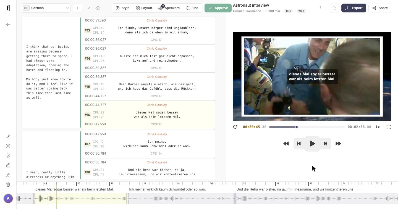Edit text 'Und die Reha war bisher, na ja'
Viewport: 398px width, 209px height.
(157, 170)
